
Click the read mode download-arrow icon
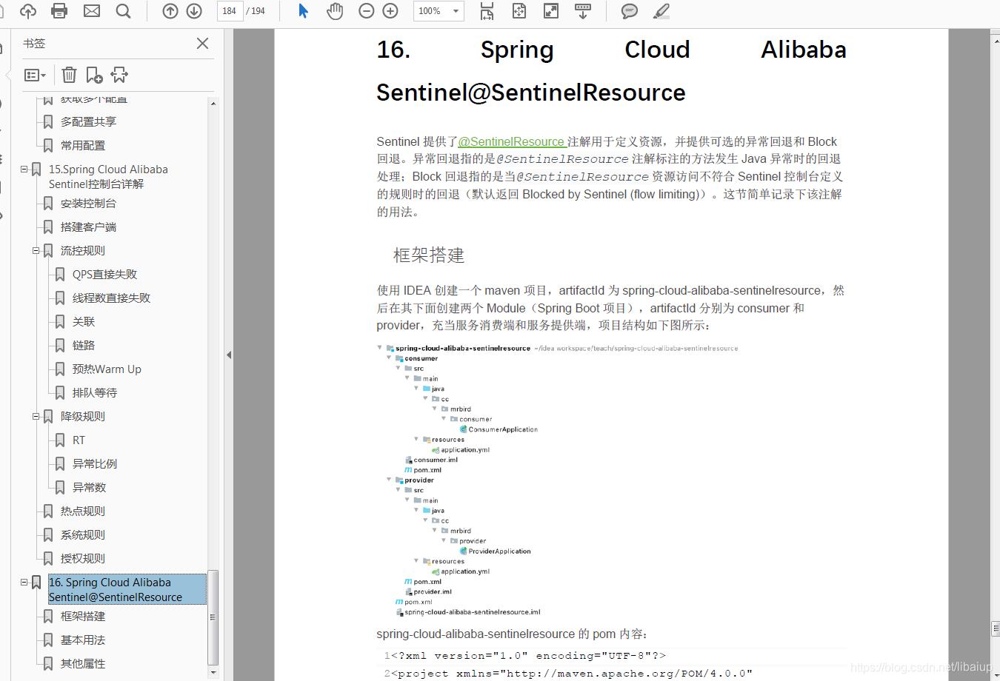click(x=583, y=11)
